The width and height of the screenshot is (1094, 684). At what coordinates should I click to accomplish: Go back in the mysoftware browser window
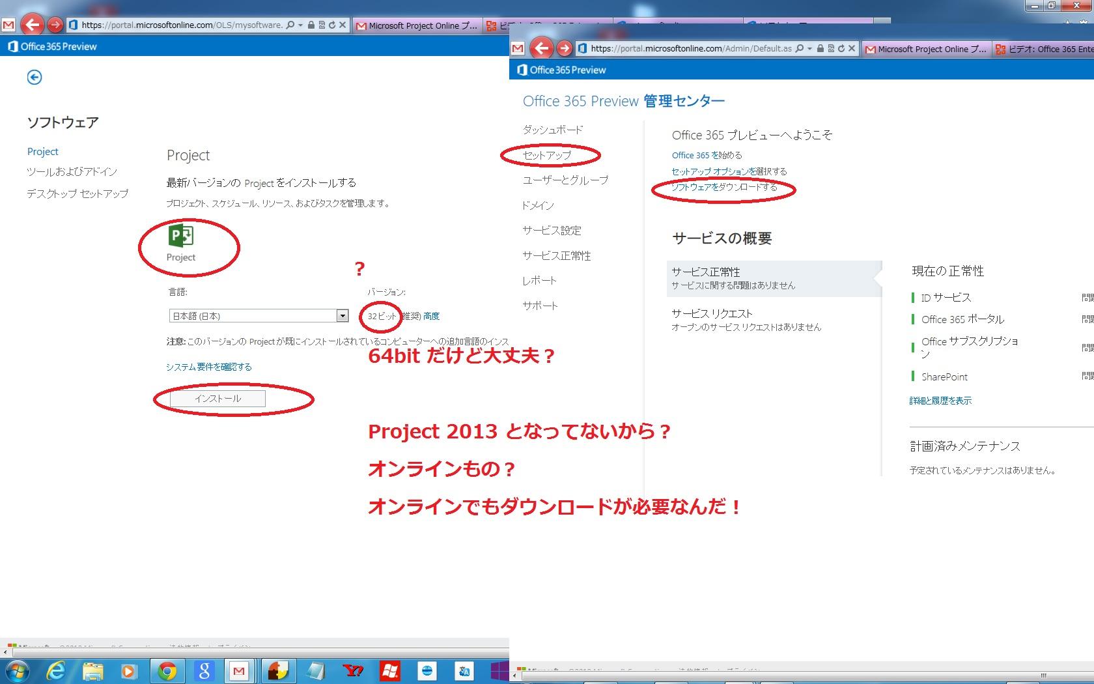(x=32, y=25)
